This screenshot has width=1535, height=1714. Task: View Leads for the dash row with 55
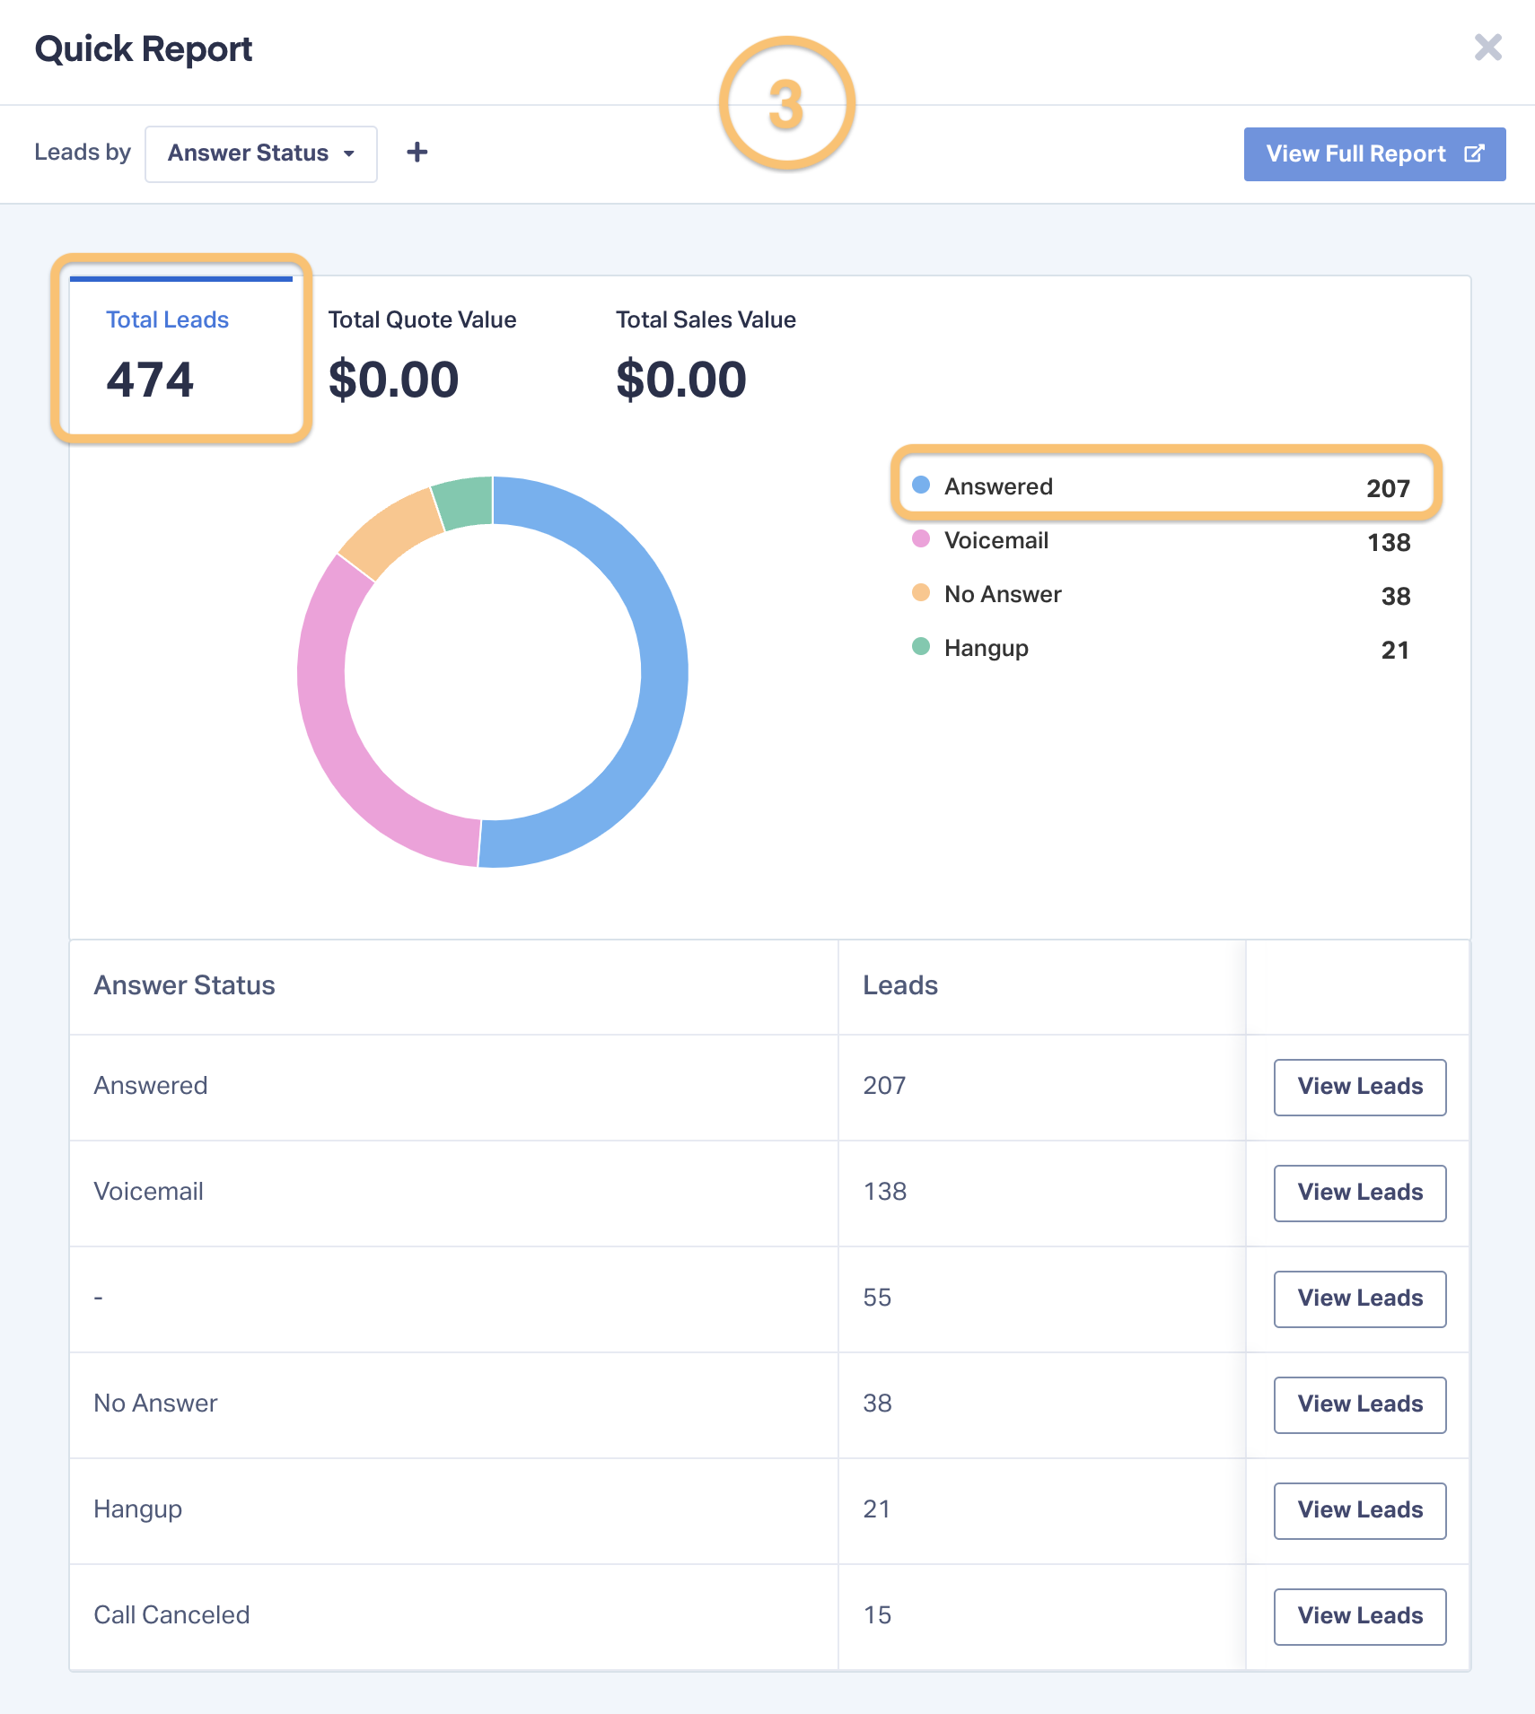[x=1360, y=1299]
